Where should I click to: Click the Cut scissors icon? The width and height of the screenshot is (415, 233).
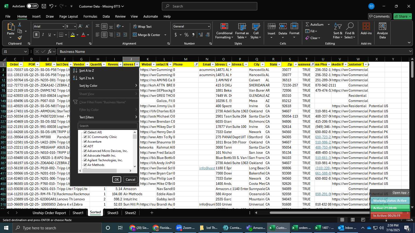pyautogui.click(x=20, y=24)
